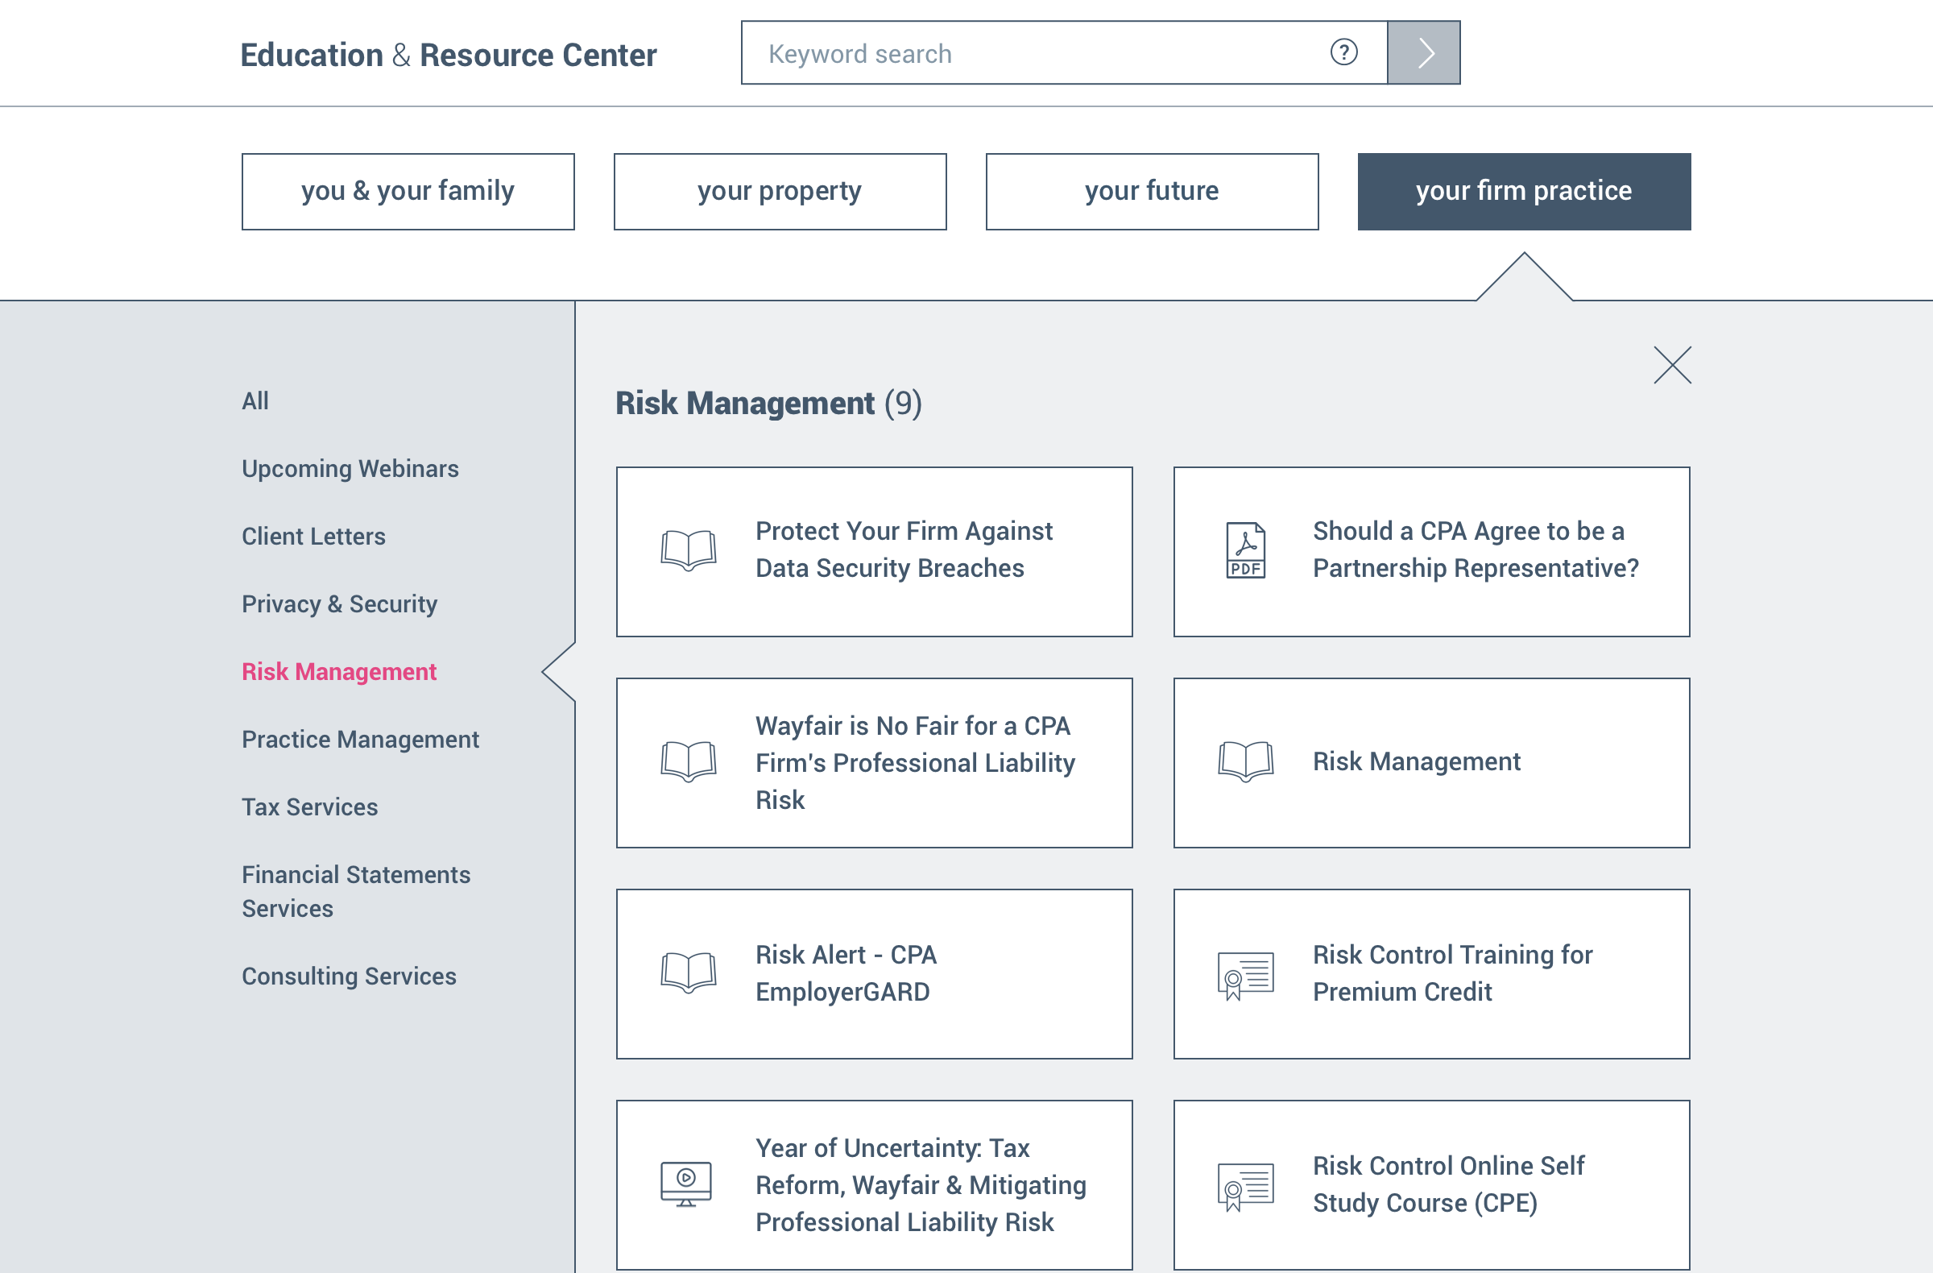1933x1273 pixels.
Task: Click book icon on Wayfair article card
Action: 688,761
